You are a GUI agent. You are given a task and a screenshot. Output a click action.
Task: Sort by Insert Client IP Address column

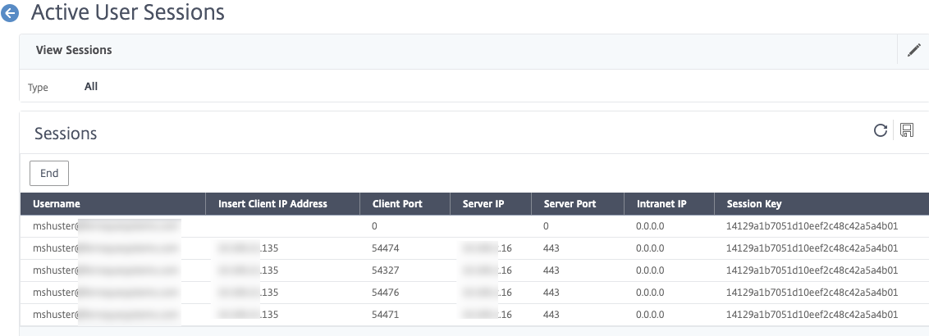pyautogui.click(x=272, y=204)
